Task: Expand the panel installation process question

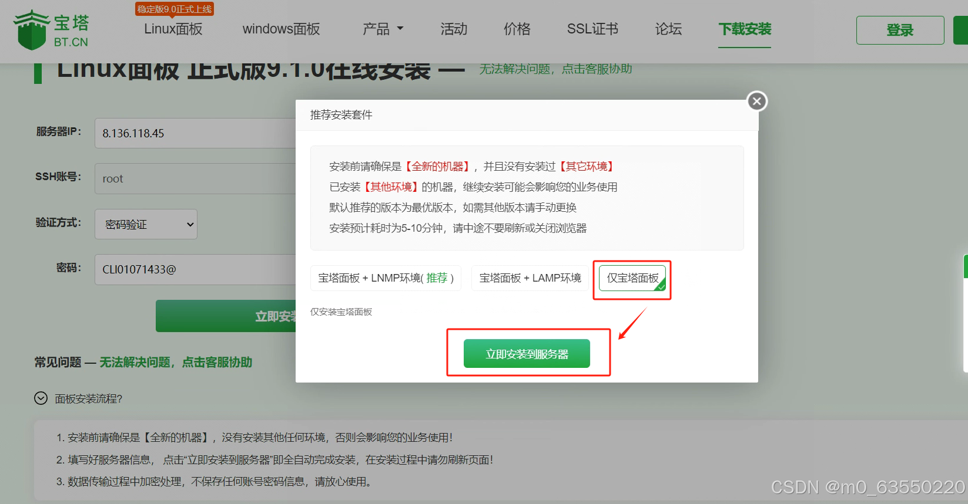Action: [41, 399]
